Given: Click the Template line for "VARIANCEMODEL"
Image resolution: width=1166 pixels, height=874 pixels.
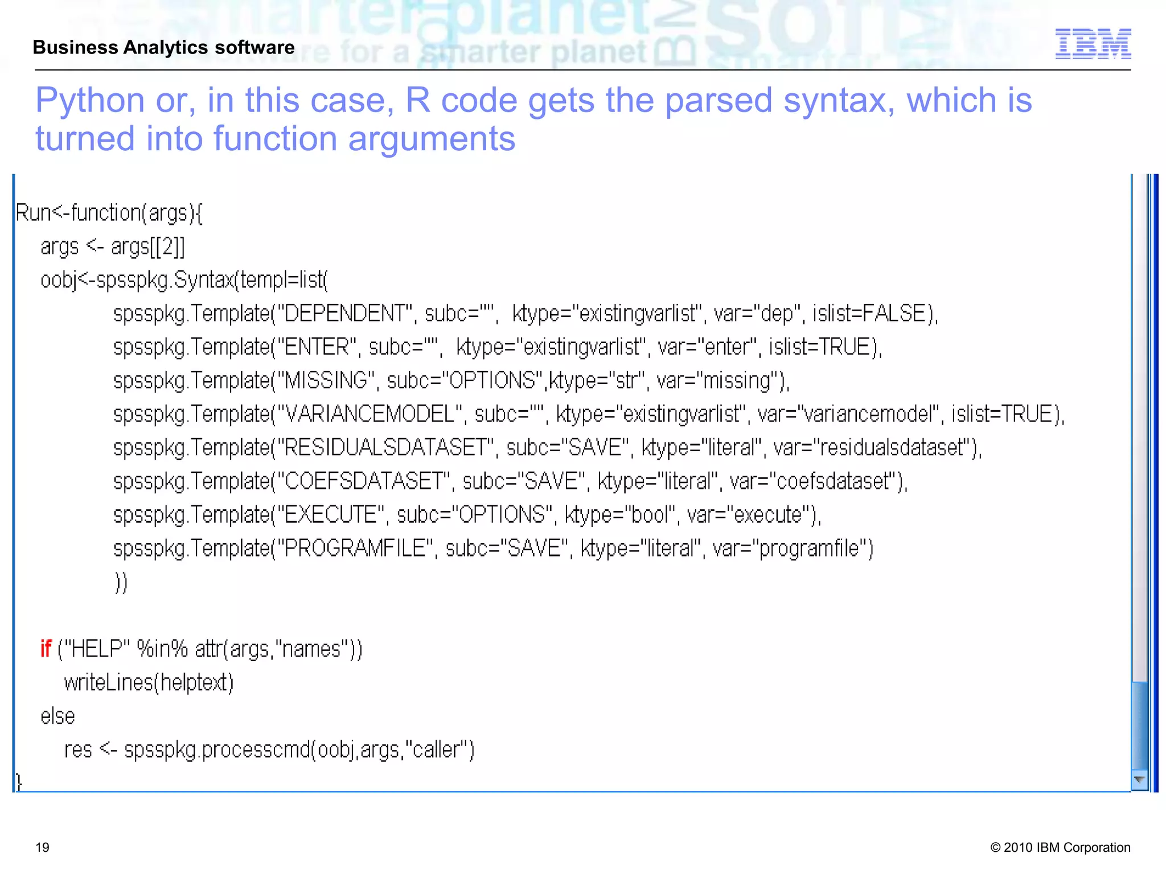Looking at the screenshot, I should point(589,415).
